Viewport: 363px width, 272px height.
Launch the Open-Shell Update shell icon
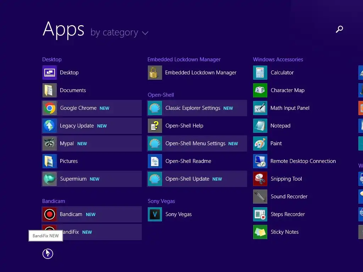pyautogui.click(x=155, y=179)
